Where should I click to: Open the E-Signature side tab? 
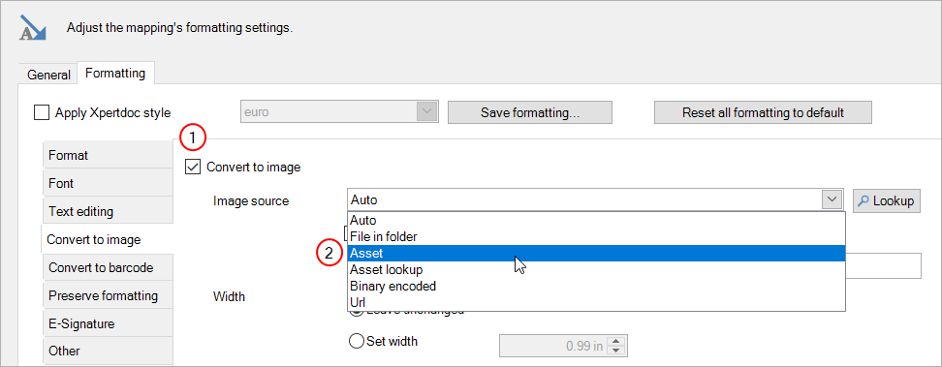(x=109, y=323)
